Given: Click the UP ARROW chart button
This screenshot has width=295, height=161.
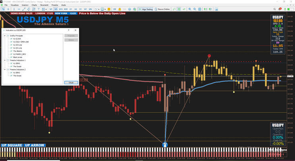Looking at the screenshot, I should coord(35,145).
